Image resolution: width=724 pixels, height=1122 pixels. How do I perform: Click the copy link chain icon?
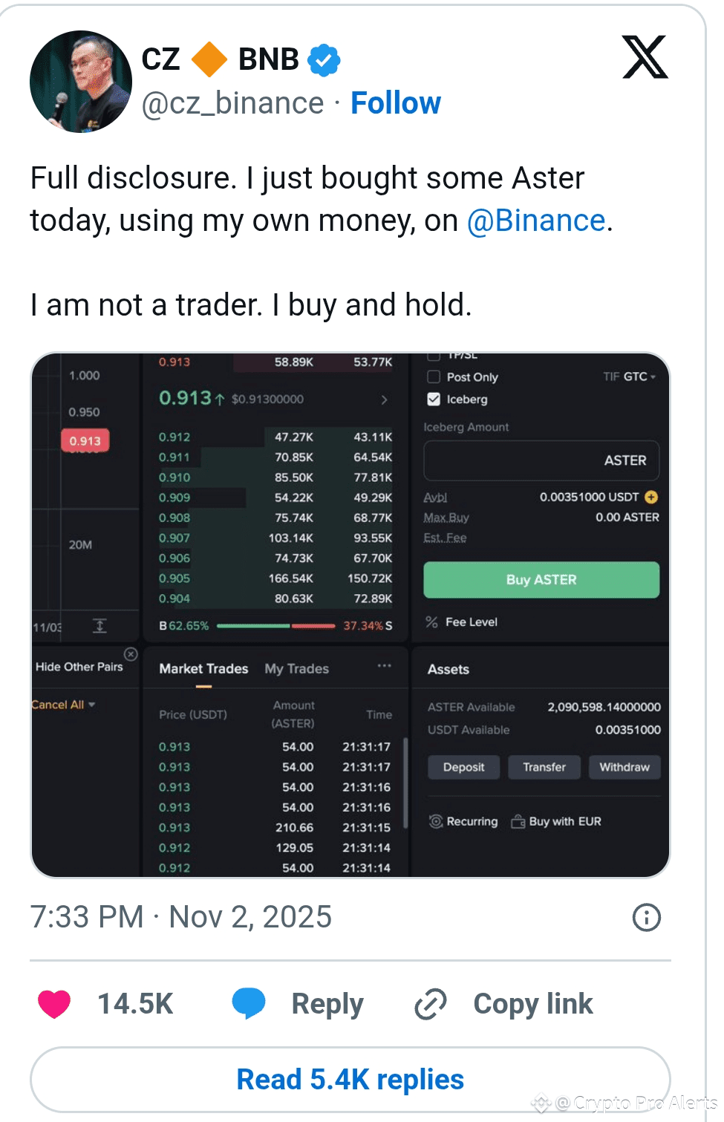tap(431, 1004)
